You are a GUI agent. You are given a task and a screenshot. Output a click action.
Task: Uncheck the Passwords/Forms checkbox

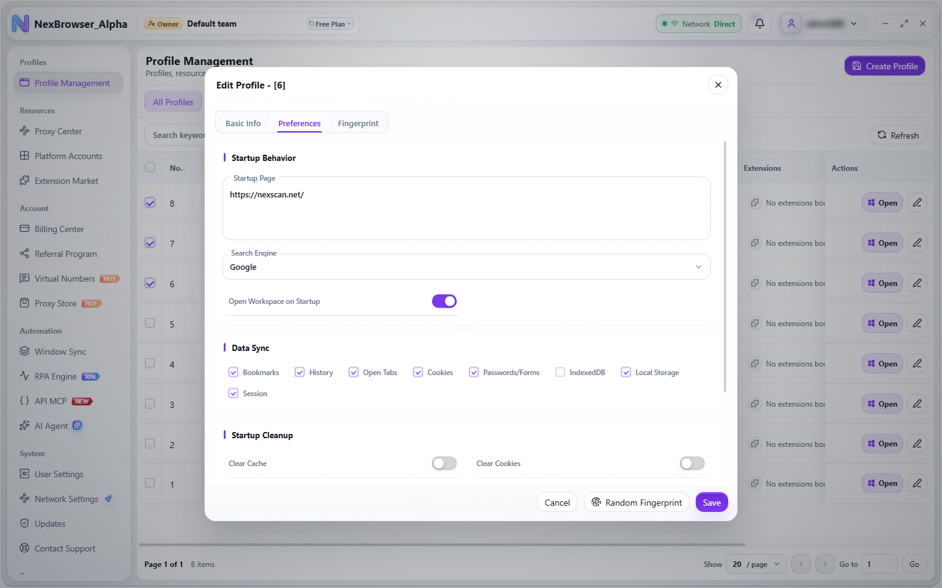coord(473,372)
